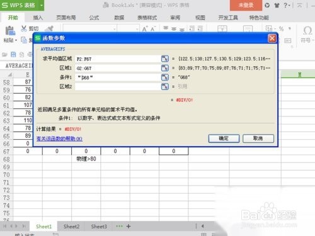Select cell containing 物理>80
This screenshot has width=315, height=236.
click(86, 159)
